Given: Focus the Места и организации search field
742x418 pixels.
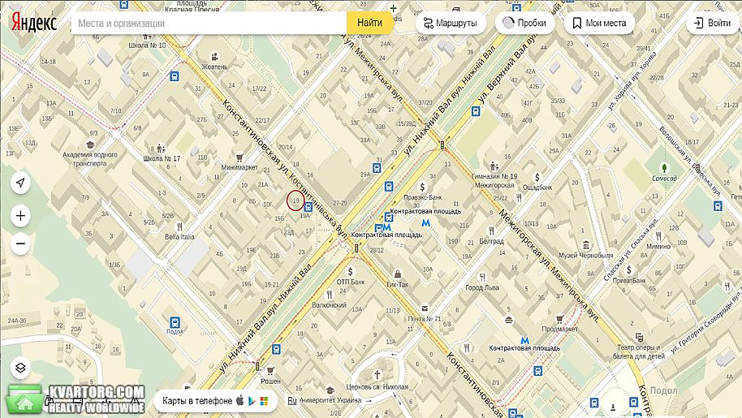Looking at the screenshot, I should 209,23.
